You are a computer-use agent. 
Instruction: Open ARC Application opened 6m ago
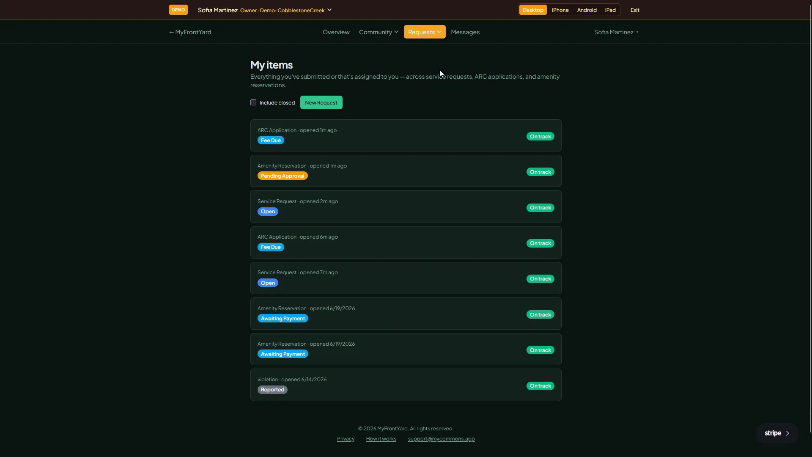[406, 242]
